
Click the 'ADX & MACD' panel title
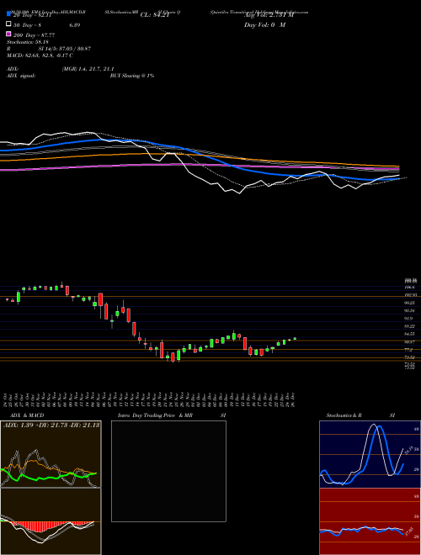pos(27,415)
